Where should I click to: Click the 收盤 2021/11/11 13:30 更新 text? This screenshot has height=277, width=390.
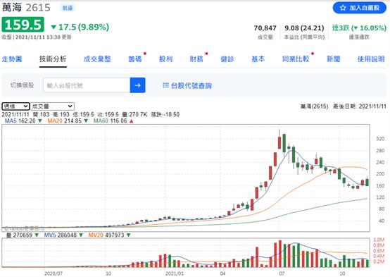[x=37, y=37]
